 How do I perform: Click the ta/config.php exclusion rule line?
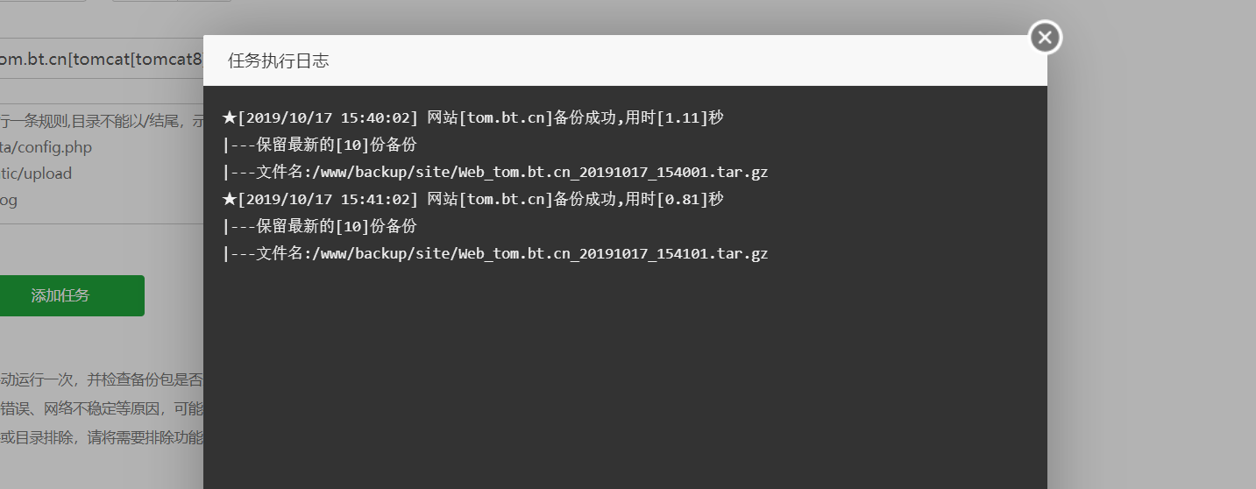46,147
